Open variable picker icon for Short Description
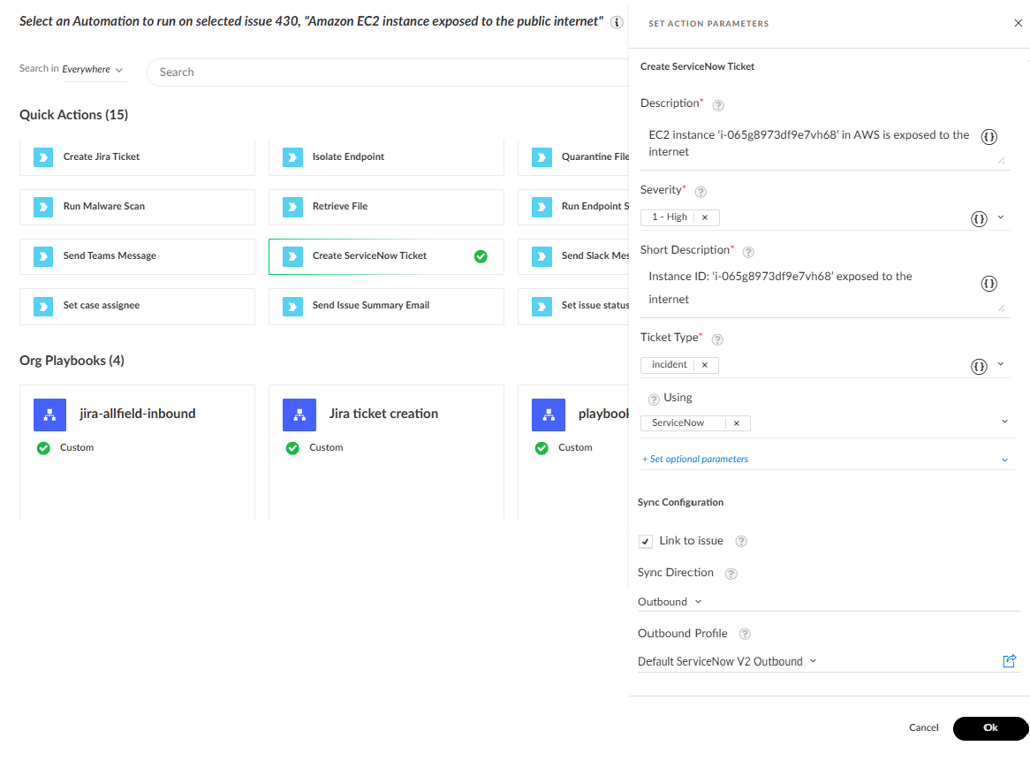This screenshot has width=1030, height=761. coord(988,284)
